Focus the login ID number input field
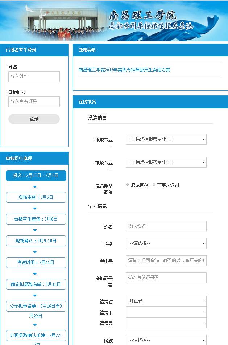 tap(34, 102)
